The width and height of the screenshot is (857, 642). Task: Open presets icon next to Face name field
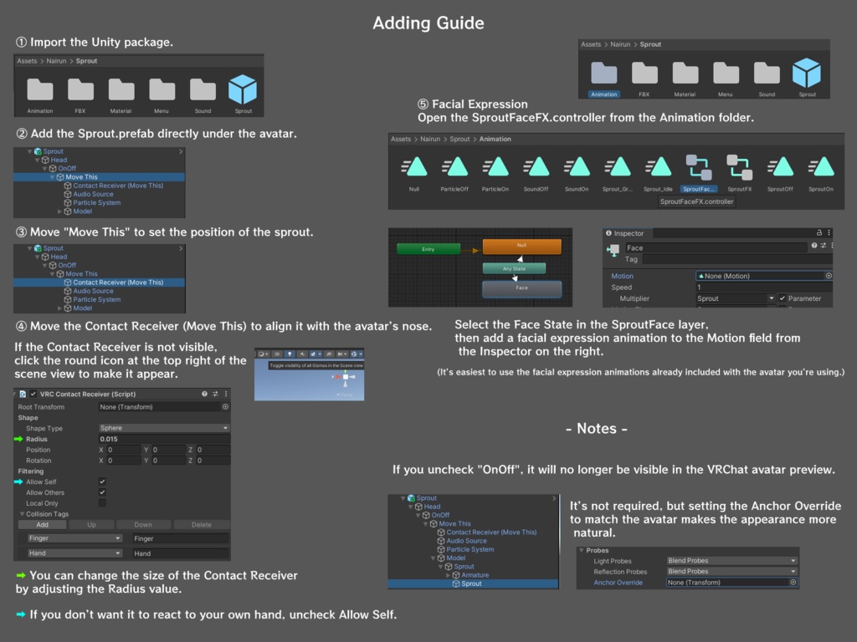824,246
